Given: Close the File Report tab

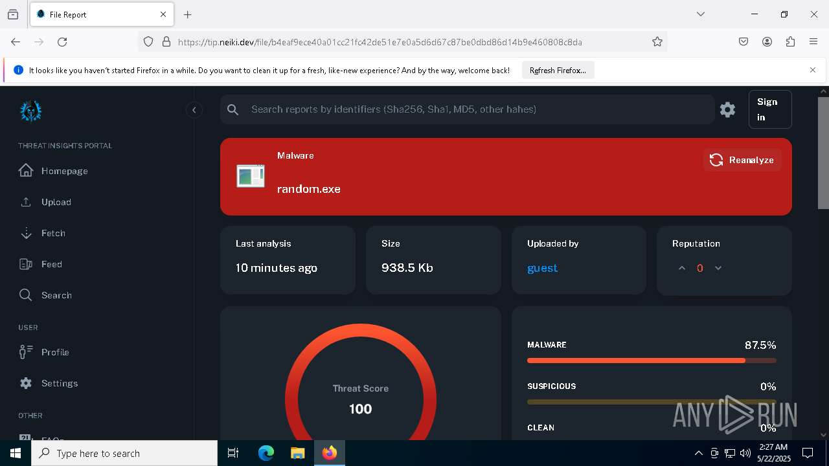Looking at the screenshot, I should [x=163, y=14].
